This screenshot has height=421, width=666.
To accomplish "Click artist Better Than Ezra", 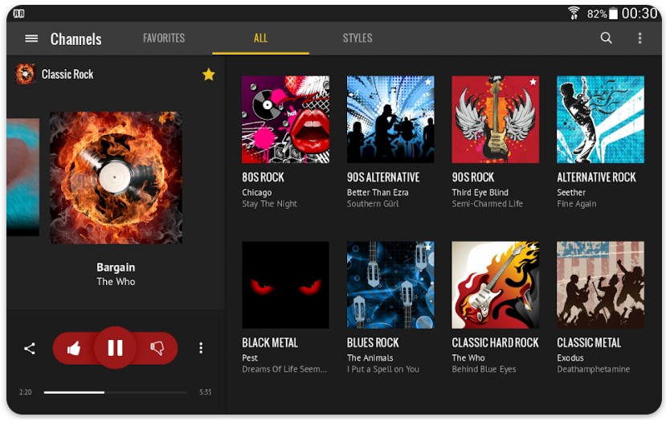I will [378, 193].
